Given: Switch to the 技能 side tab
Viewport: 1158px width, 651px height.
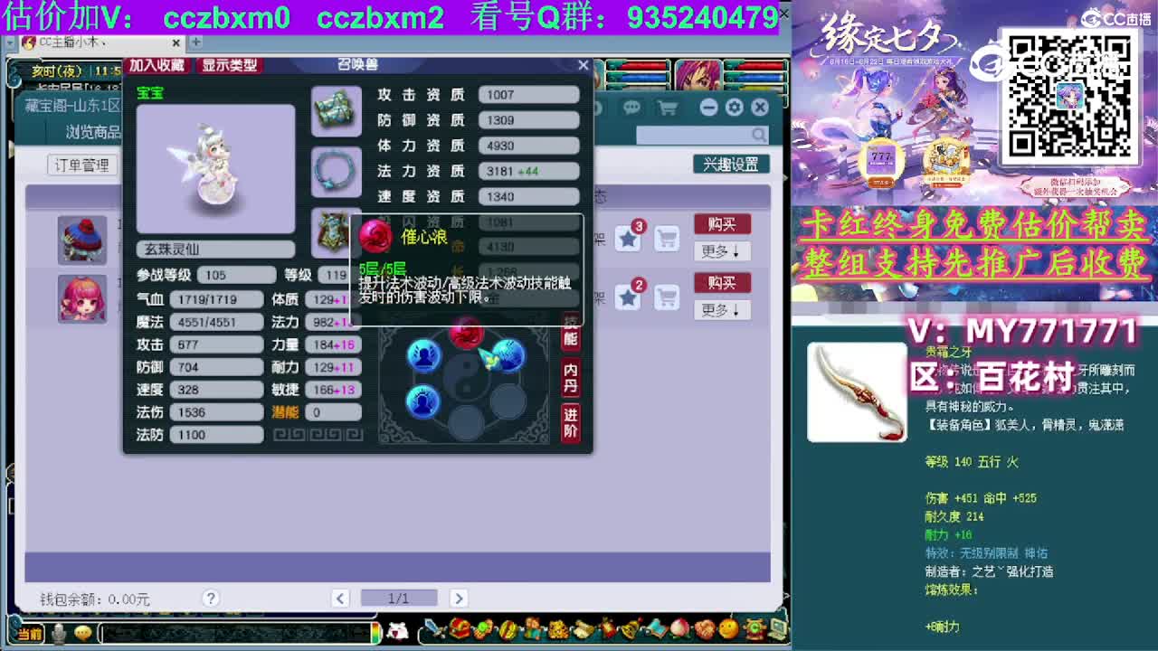Looking at the screenshot, I should (571, 331).
